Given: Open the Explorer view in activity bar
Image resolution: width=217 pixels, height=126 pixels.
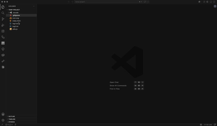Looking at the screenshot, I should (x=3, y=7).
